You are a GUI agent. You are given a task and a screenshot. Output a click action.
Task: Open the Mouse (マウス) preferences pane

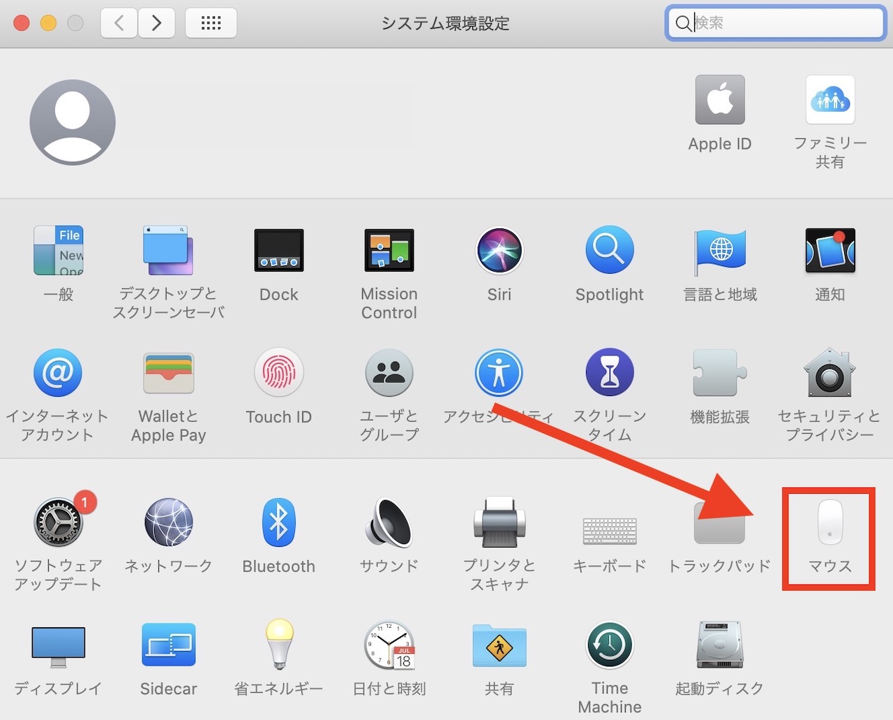point(829,531)
